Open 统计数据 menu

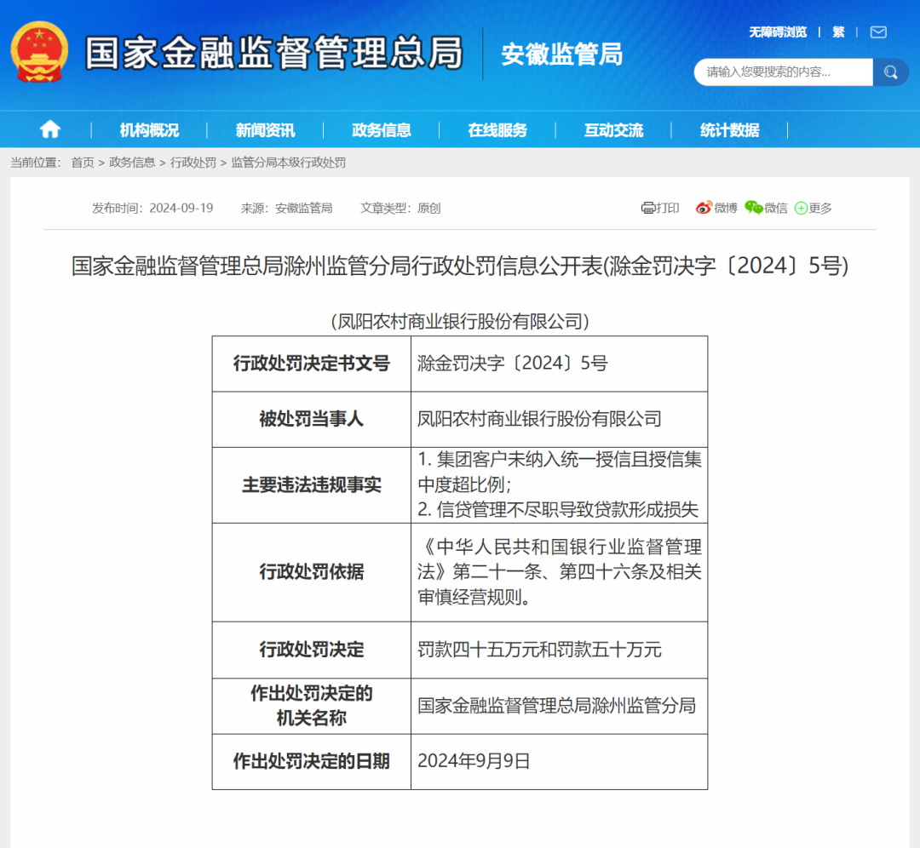coord(730,129)
